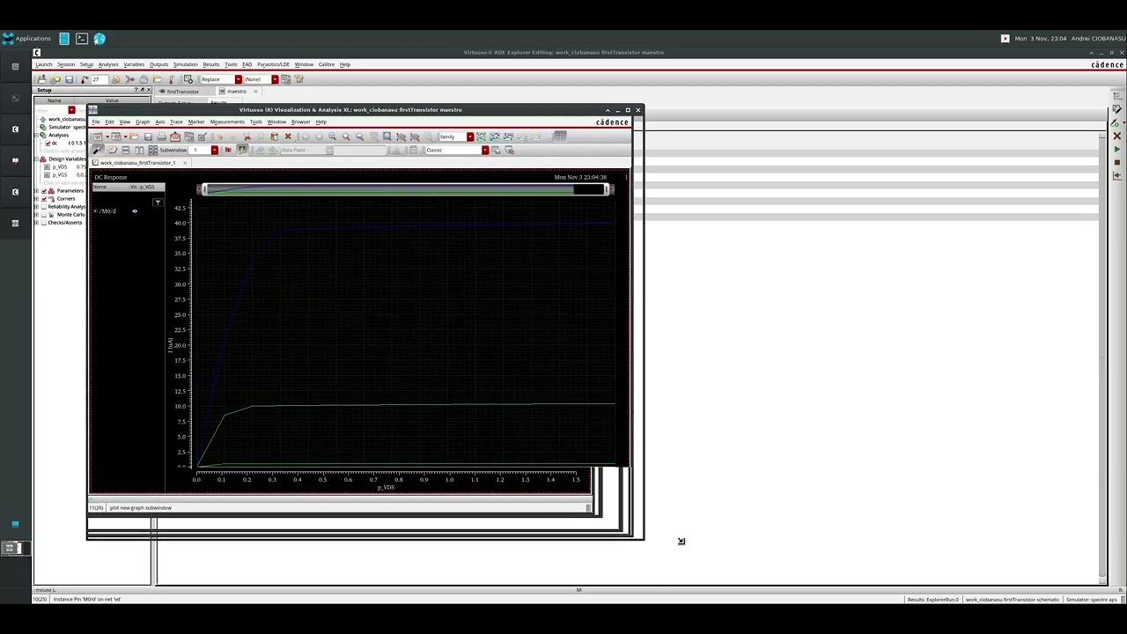Click the green run simulation arrow
The height and width of the screenshot is (634, 1127).
pos(1117,150)
